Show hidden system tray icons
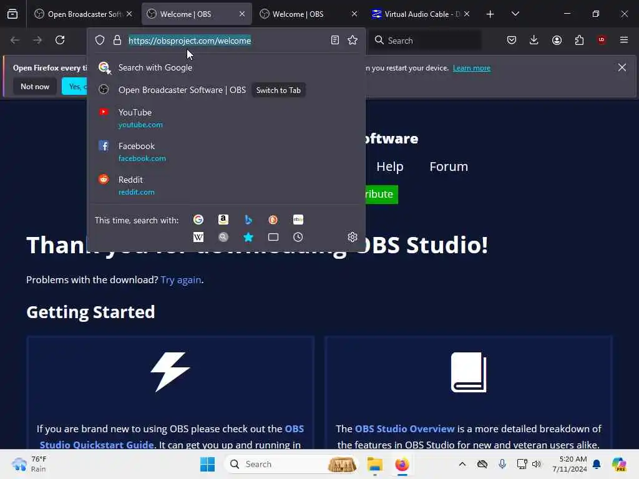639x479 pixels. coord(462,464)
